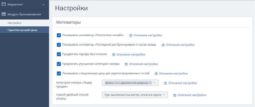Viewport: 255px width, 107px height.
Task: Click help icon beside «Последний раз бронировали» setting
Action: tap(163, 45)
